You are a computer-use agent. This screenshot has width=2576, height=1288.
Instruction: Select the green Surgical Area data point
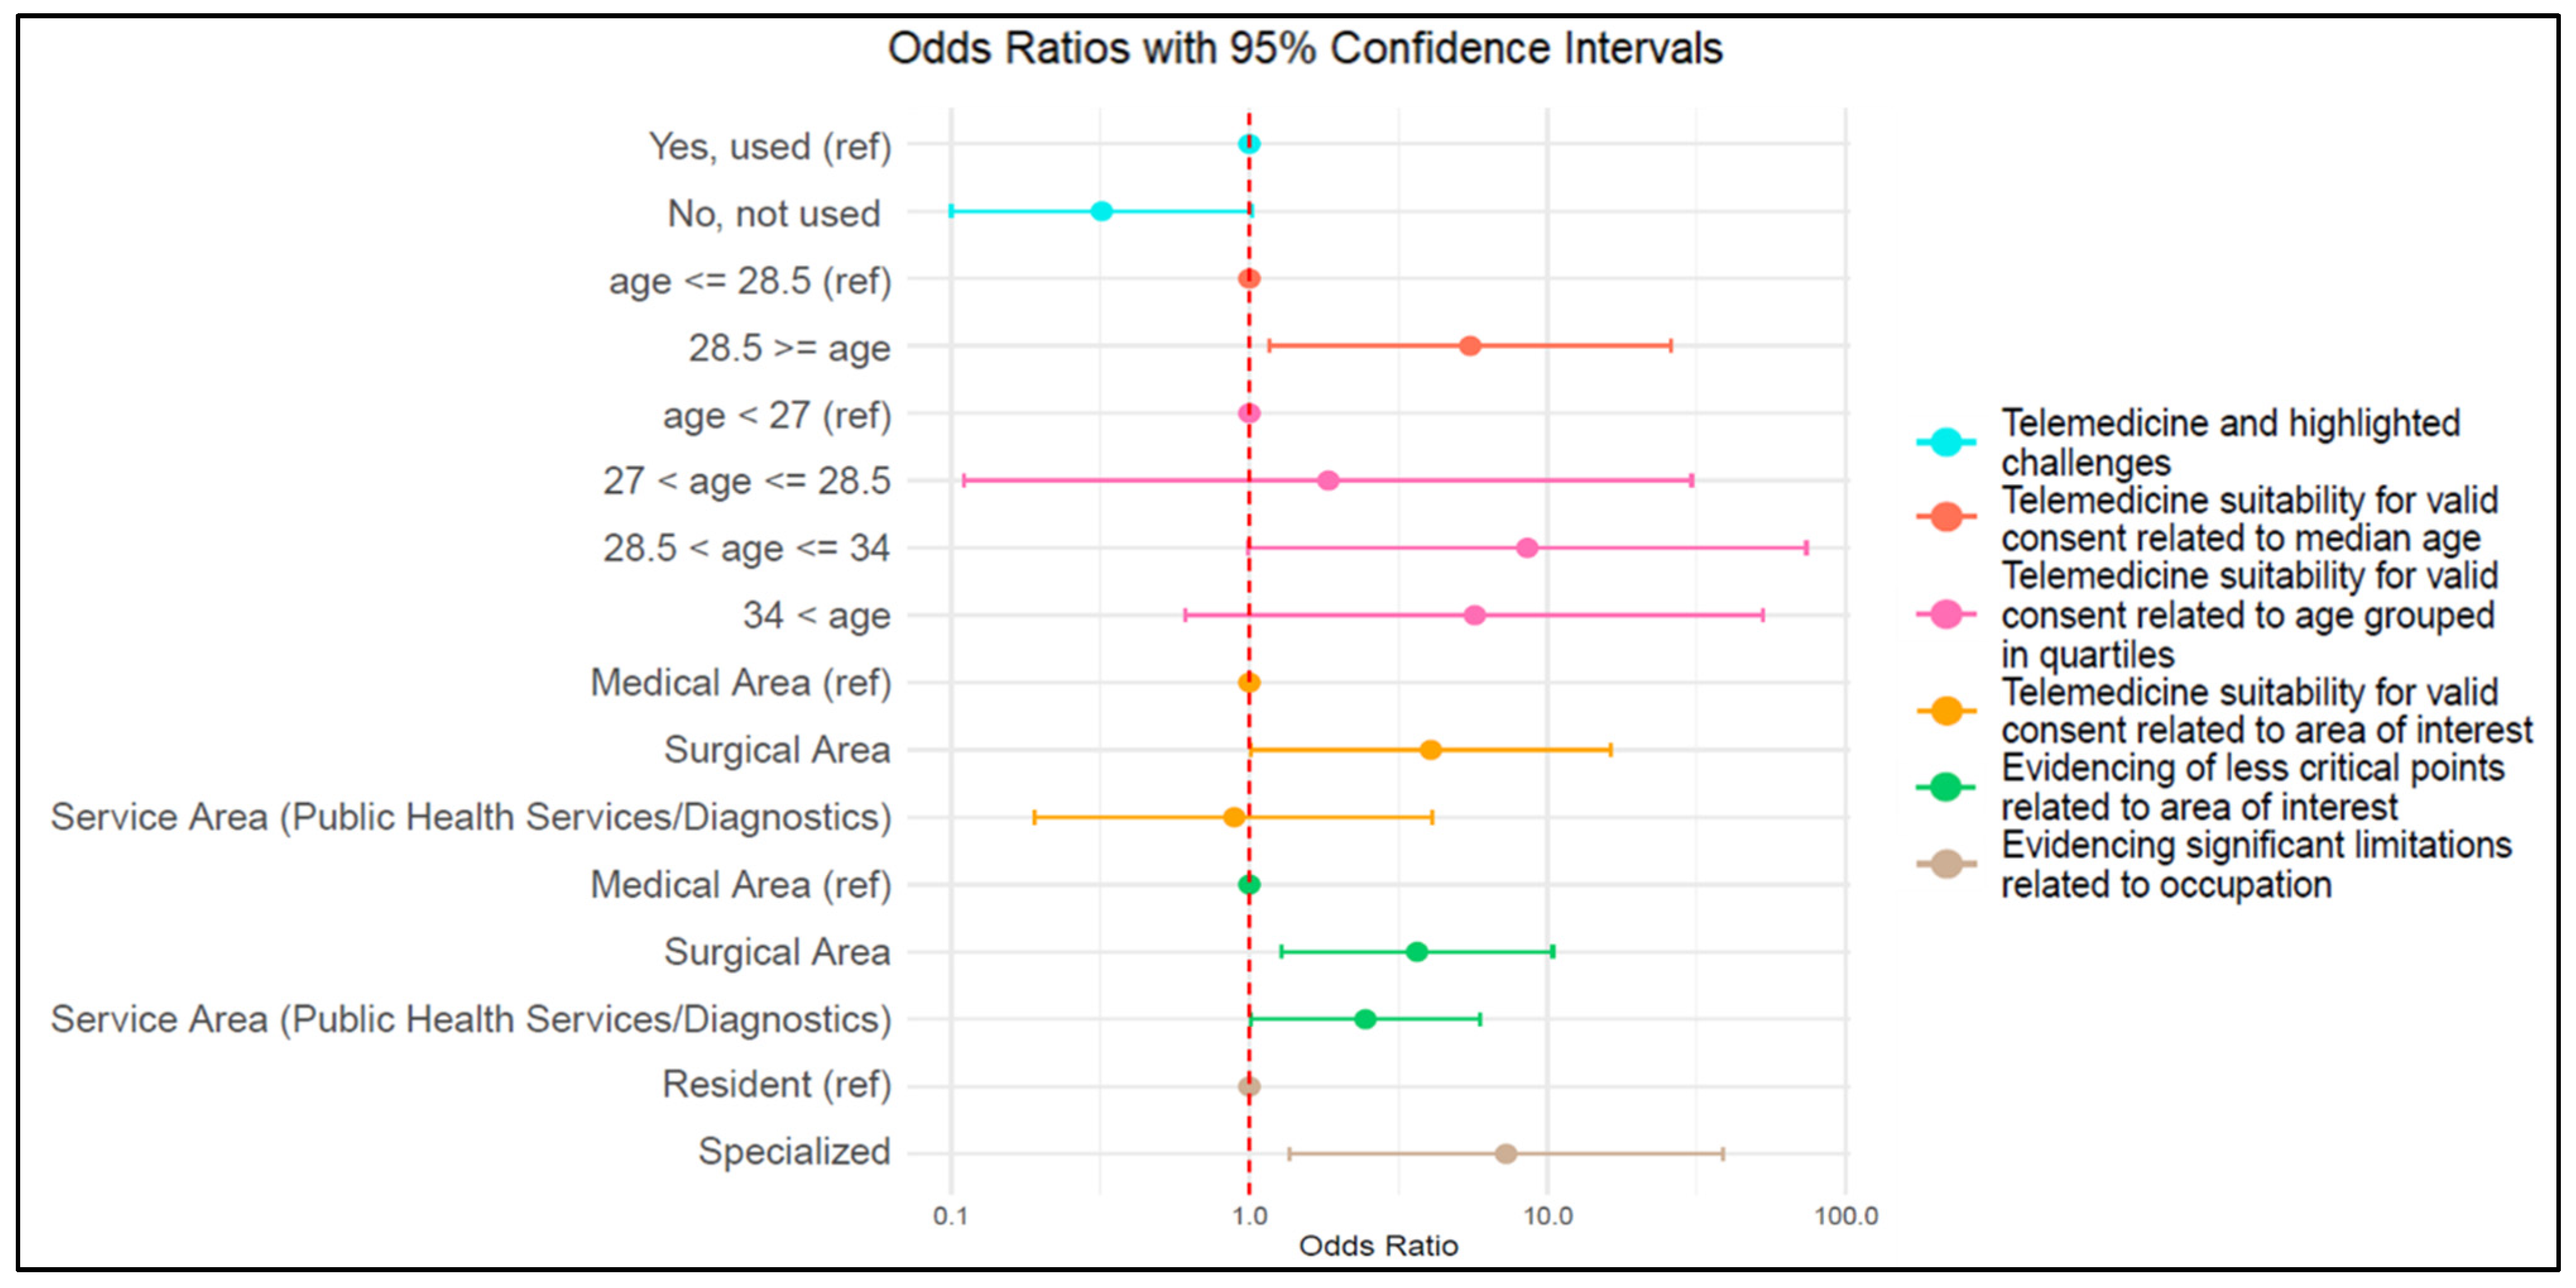tap(1416, 952)
